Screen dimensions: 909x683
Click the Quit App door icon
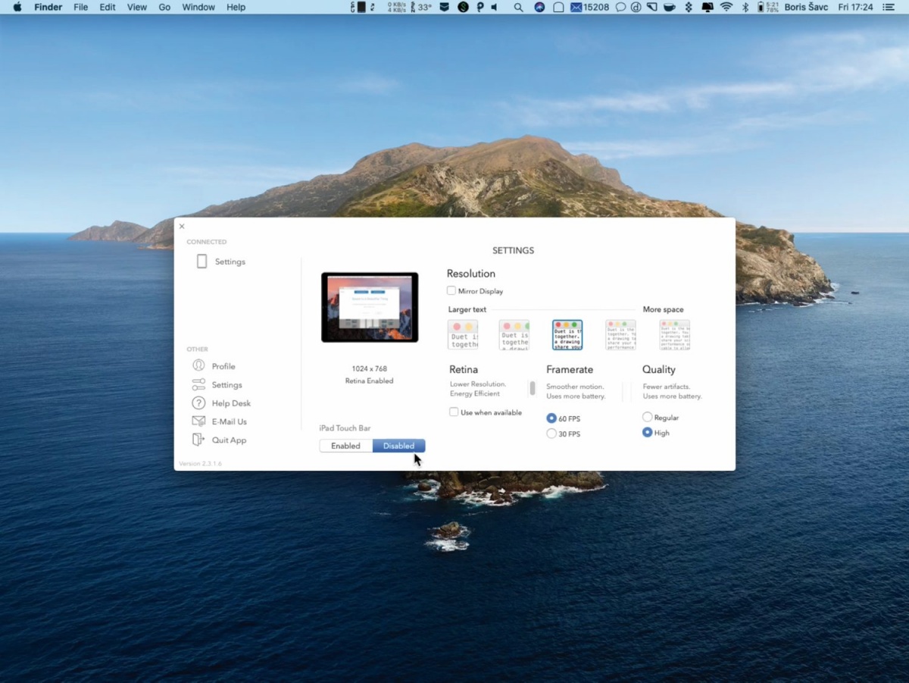tap(198, 440)
